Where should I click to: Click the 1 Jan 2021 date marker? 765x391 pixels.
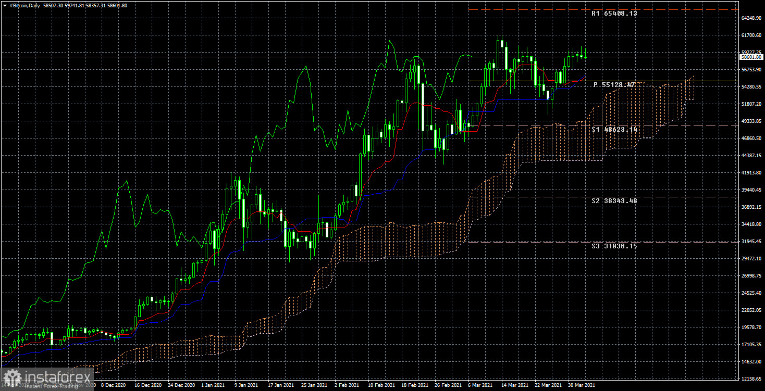coord(213,386)
